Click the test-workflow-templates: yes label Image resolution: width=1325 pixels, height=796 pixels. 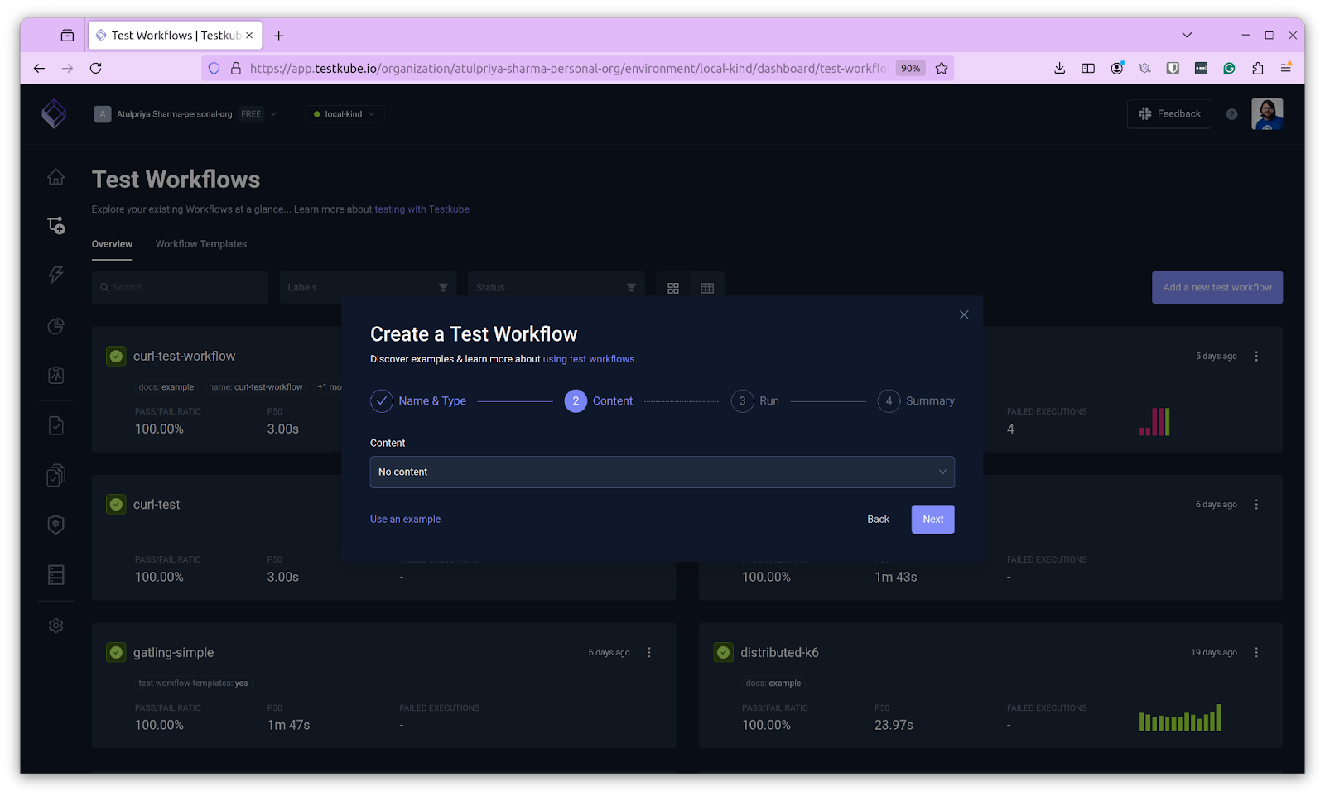pyautogui.click(x=193, y=683)
